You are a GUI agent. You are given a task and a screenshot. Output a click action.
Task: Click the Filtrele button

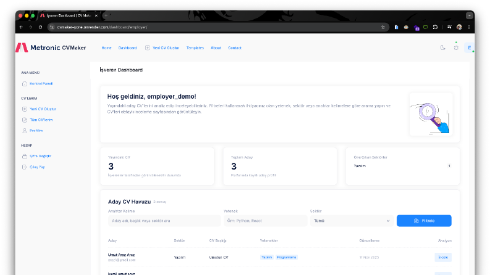coord(424,221)
